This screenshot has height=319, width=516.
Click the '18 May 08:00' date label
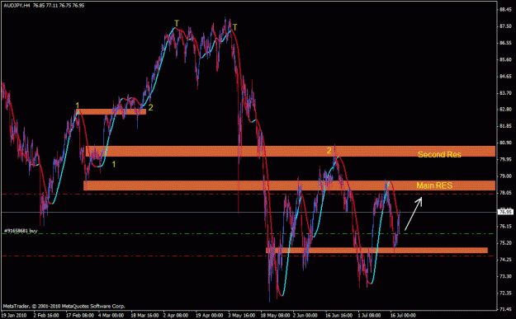point(275,316)
